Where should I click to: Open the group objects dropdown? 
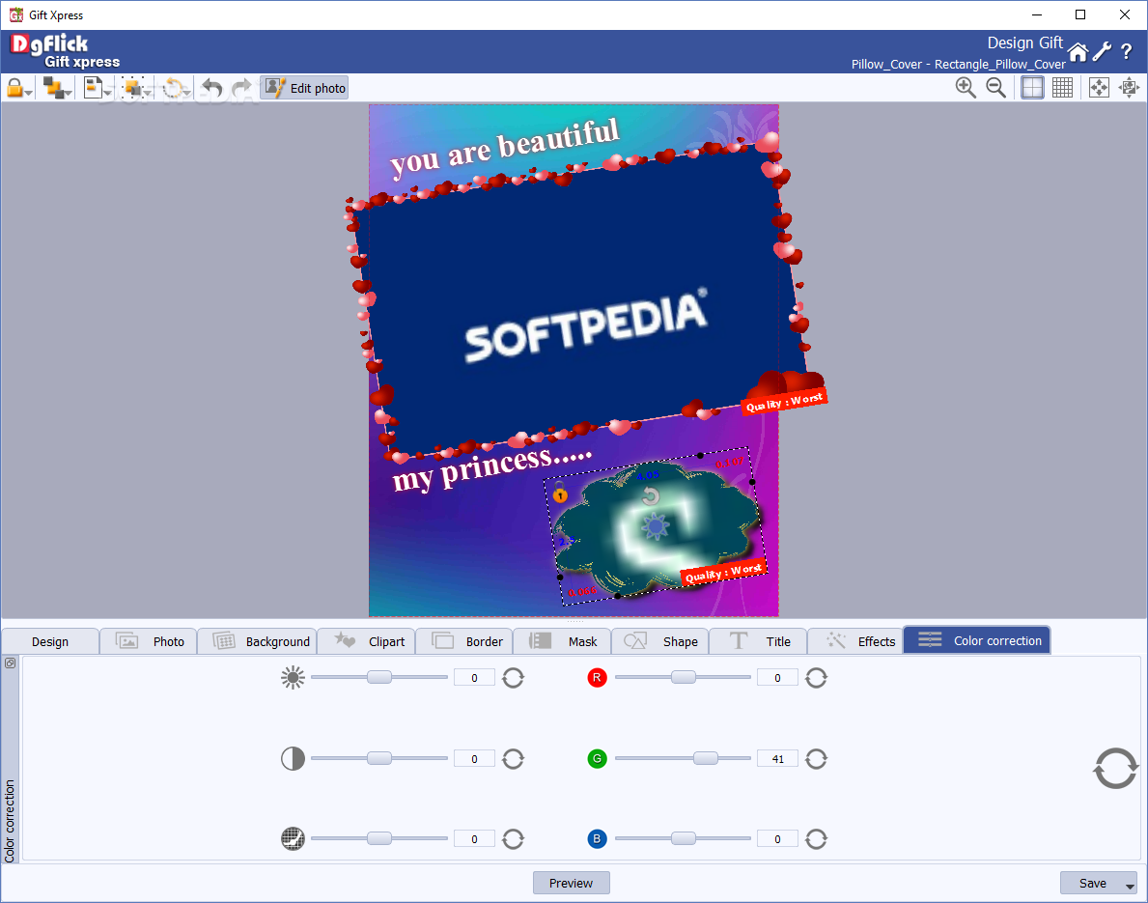point(137,88)
